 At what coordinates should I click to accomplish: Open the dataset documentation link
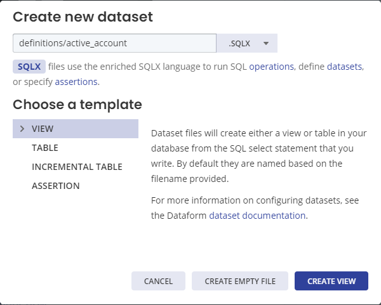[x=257, y=216]
